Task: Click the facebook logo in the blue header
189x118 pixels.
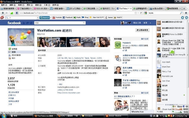Action: click(x=14, y=23)
